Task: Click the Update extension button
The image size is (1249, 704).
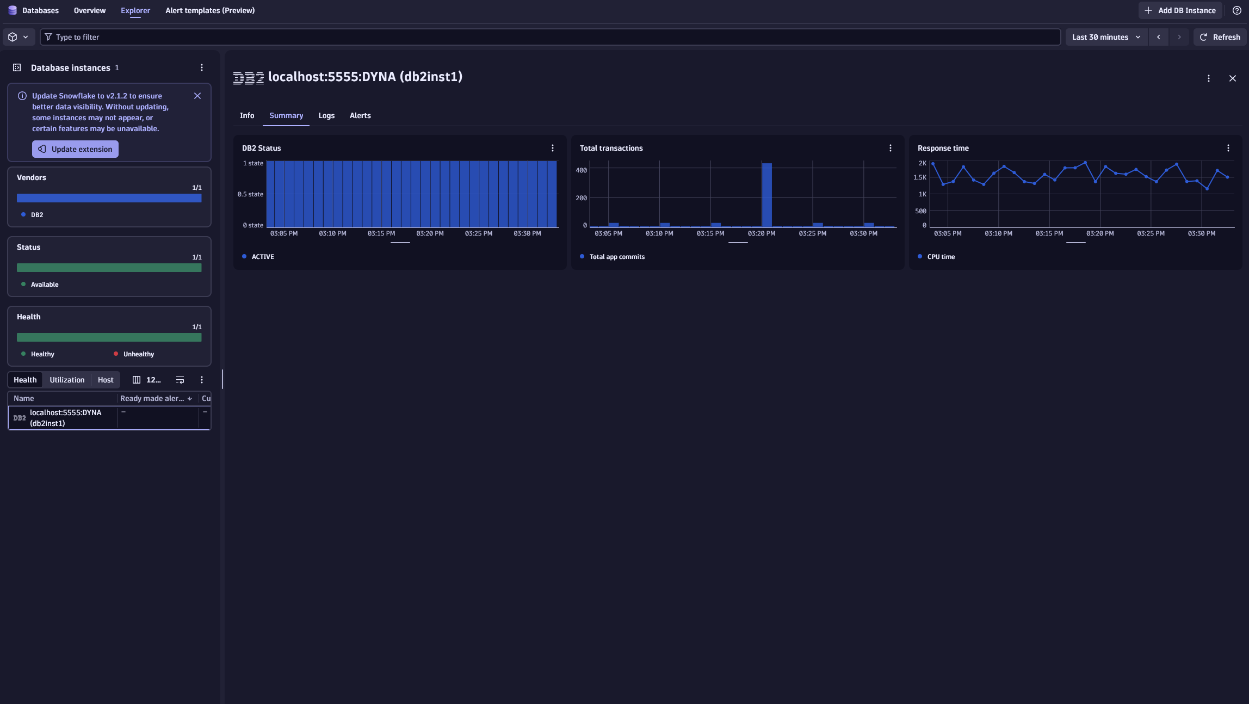Action: (75, 149)
